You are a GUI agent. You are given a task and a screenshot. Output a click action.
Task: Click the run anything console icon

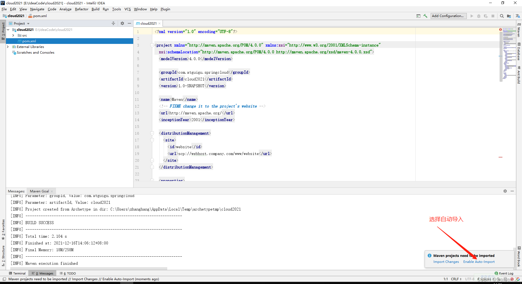coord(418,16)
